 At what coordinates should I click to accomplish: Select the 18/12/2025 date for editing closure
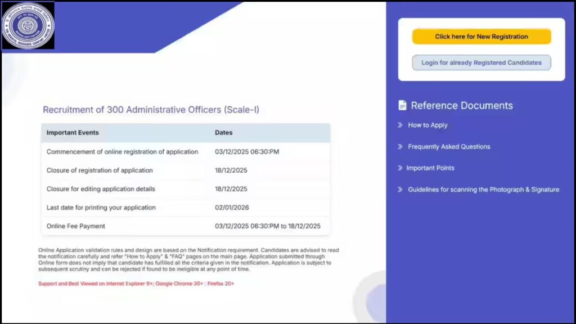click(231, 189)
